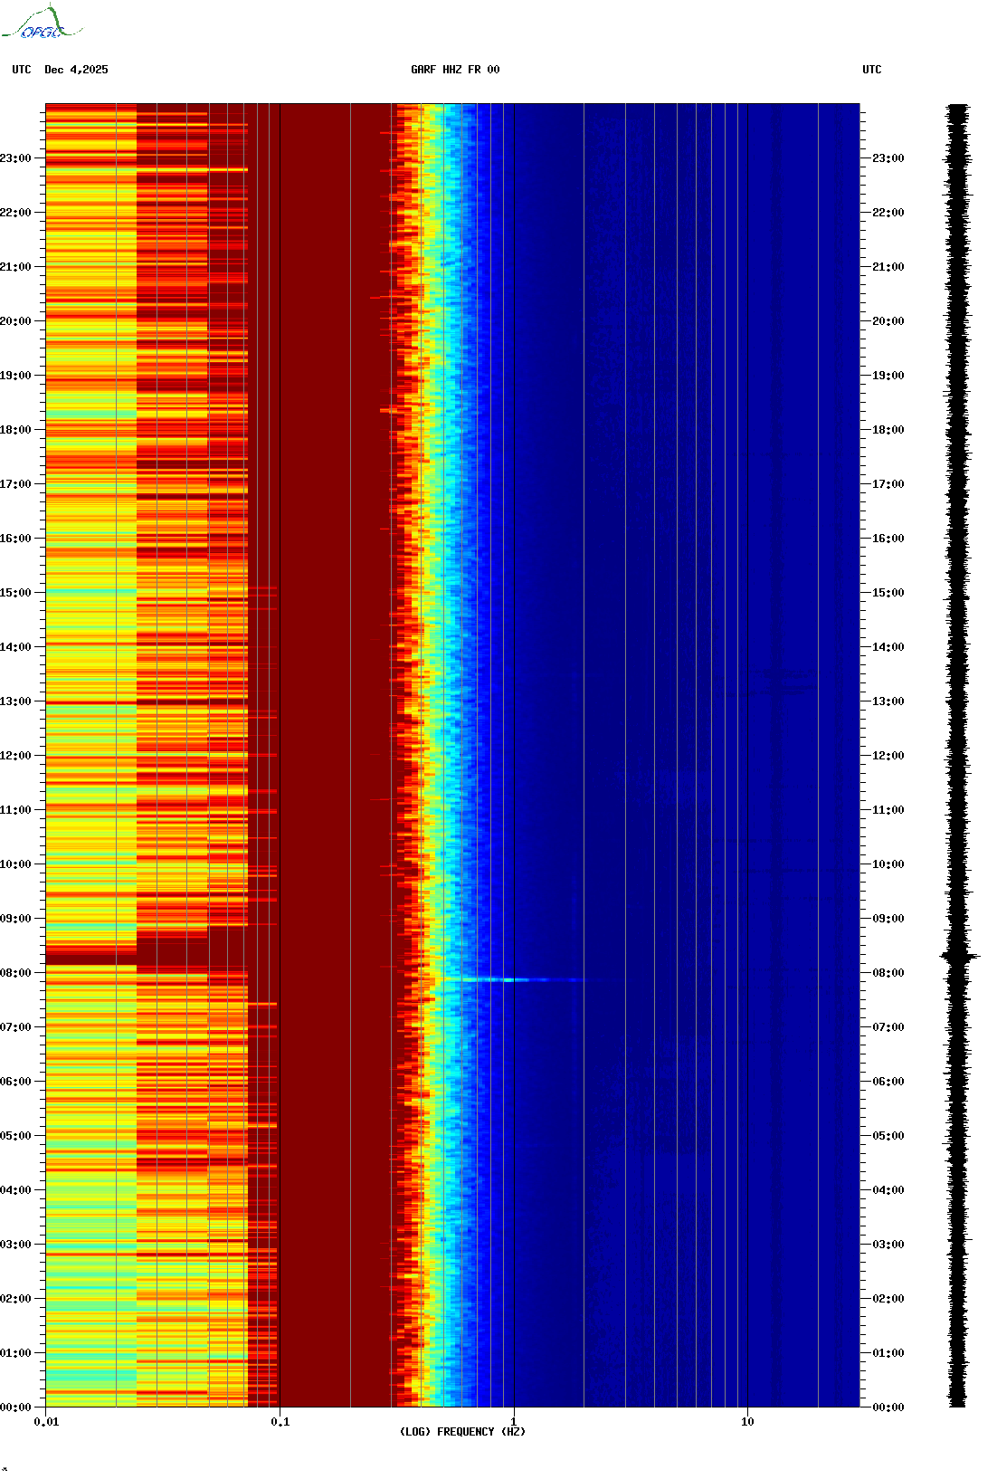The height and width of the screenshot is (1479, 997).
Task: Click the 23:00 marker on left time axis
Action: pyautogui.click(x=15, y=158)
